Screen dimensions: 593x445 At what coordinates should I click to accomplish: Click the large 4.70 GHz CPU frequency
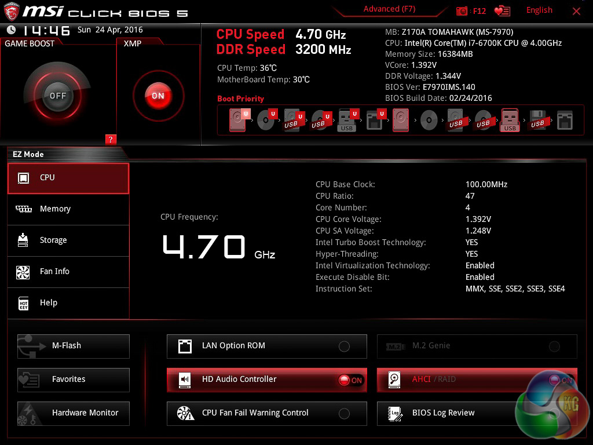[218, 247]
